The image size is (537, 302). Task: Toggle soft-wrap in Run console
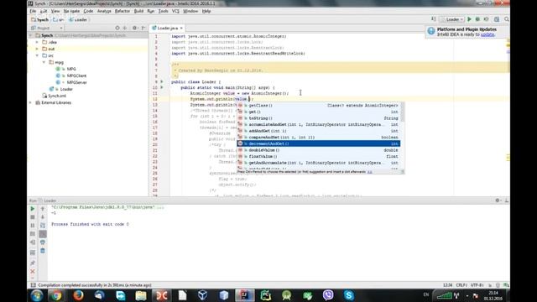(43, 226)
